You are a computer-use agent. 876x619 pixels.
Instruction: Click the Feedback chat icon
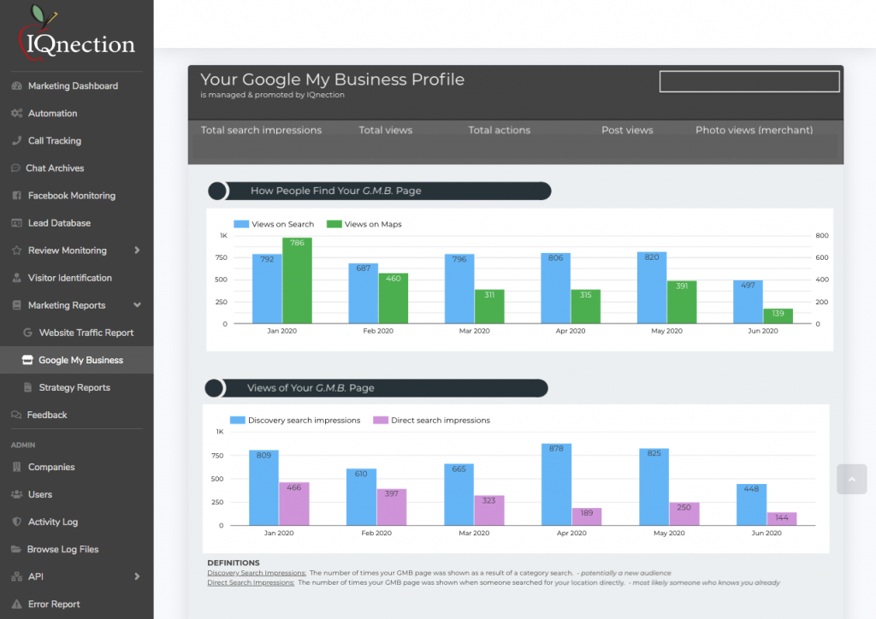pyautogui.click(x=16, y=415)
